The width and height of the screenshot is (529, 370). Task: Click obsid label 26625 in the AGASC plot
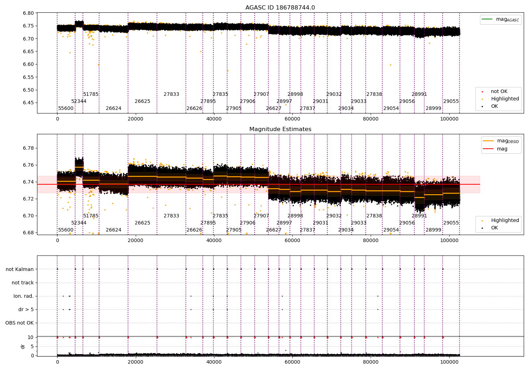pos(142,101)
